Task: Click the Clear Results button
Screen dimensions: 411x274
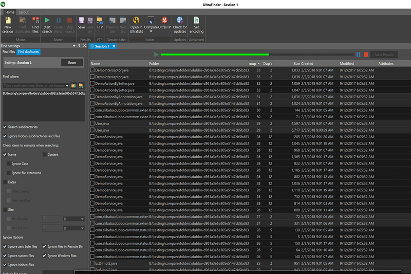Action: [384, 54]
